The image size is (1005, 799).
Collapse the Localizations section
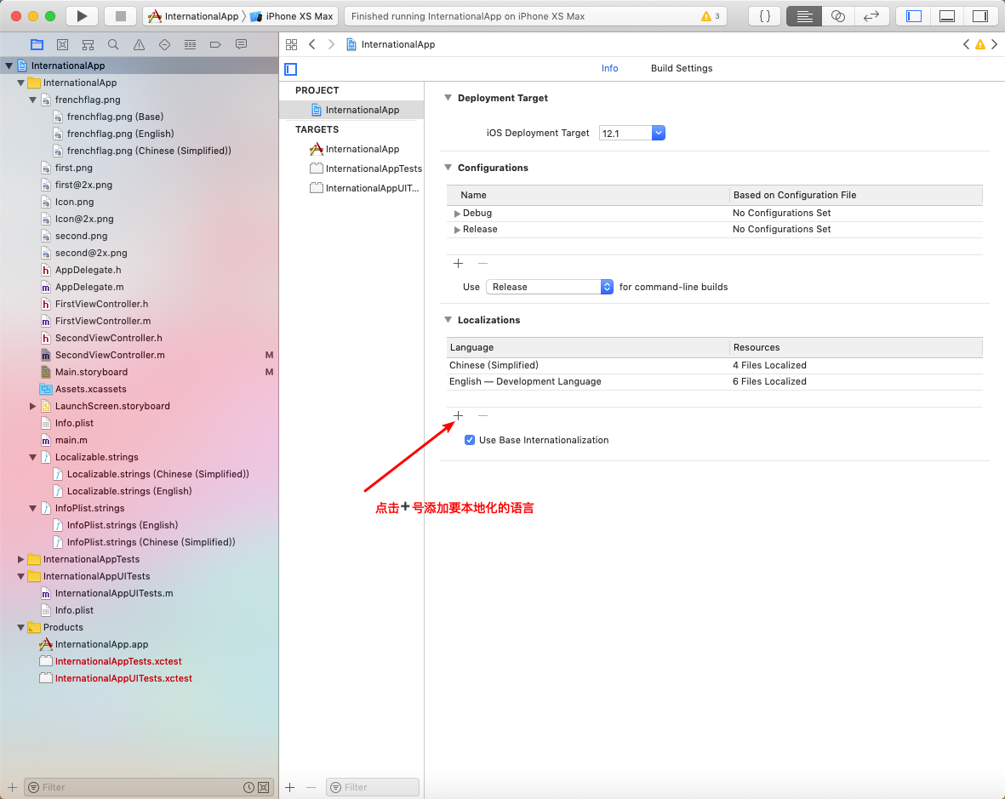tap(448, 320)
